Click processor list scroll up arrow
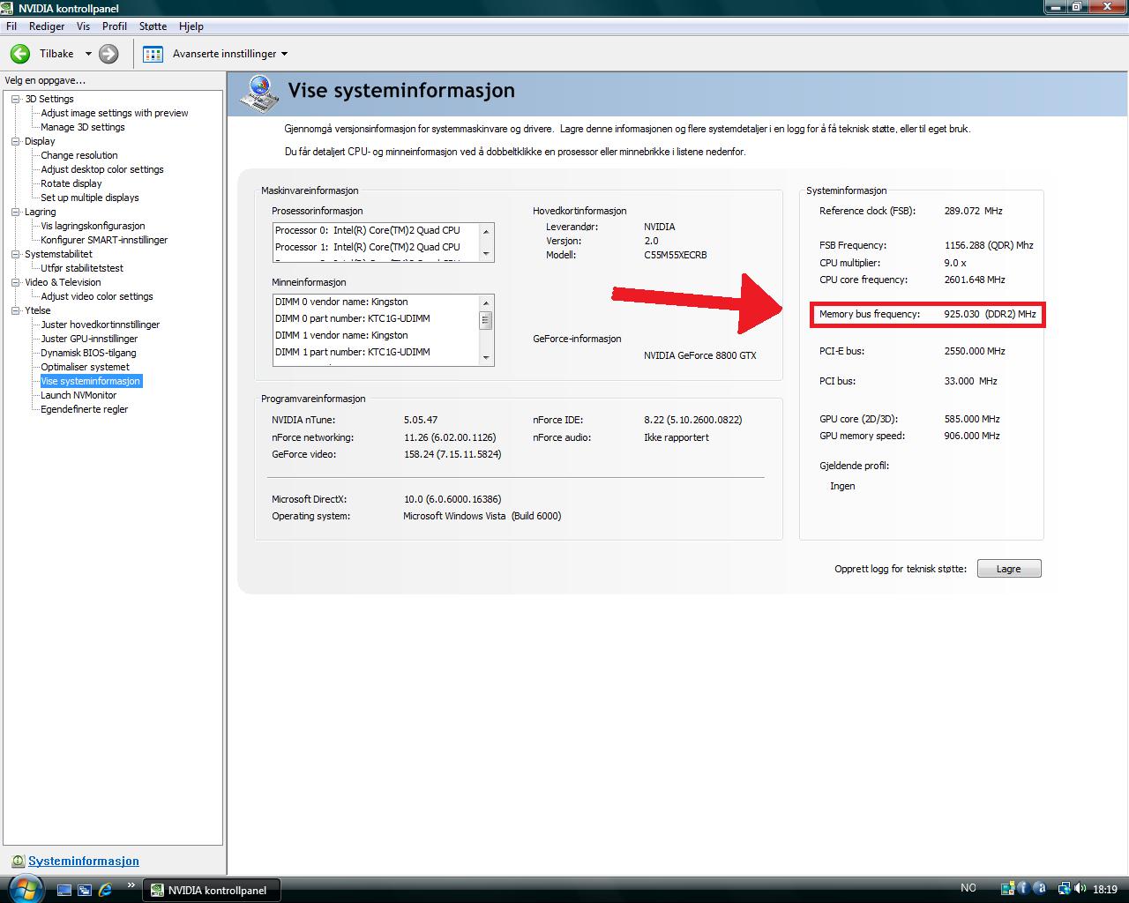Viewport: 1129px width, 903px height. [x=486, y=231]
